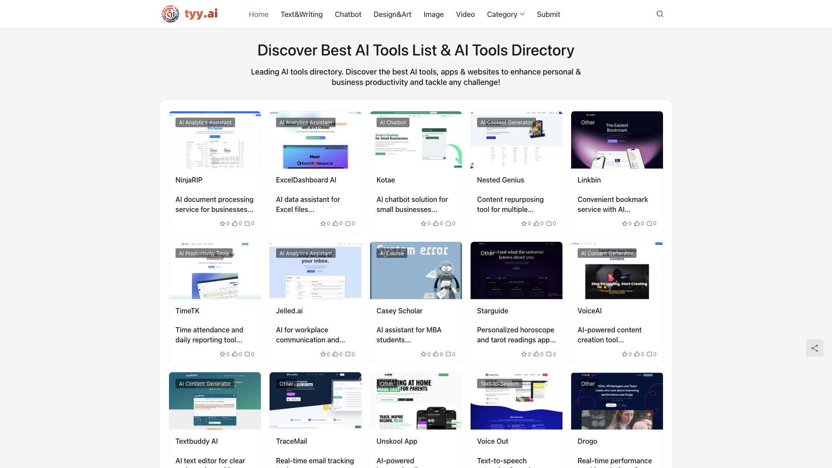Open the Jelled.ai tool page
The height and width of the screenshot is (468, 832).
click(289, 311)
